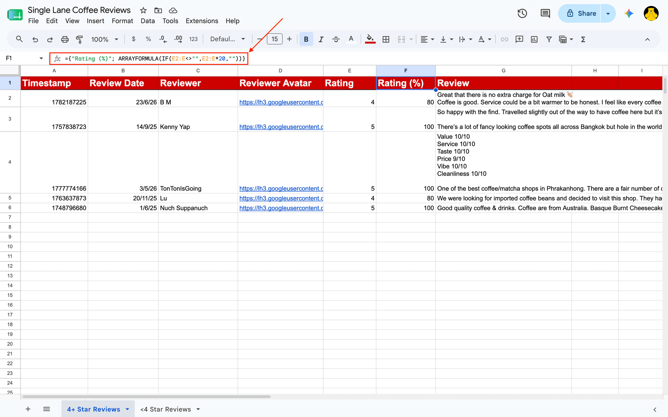This screenshot has width=668, height=417.
Task: Expand Share options dropdown arrow
Action: pyautogui.click(x=608, y=13)
